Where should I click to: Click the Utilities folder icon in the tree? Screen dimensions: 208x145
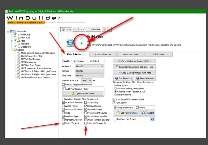pyautogui.click(x=15, y=50)
